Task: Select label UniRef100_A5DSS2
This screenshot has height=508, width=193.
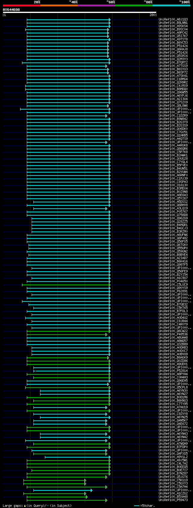Action: pyautogui.click(x=173, y=202)
